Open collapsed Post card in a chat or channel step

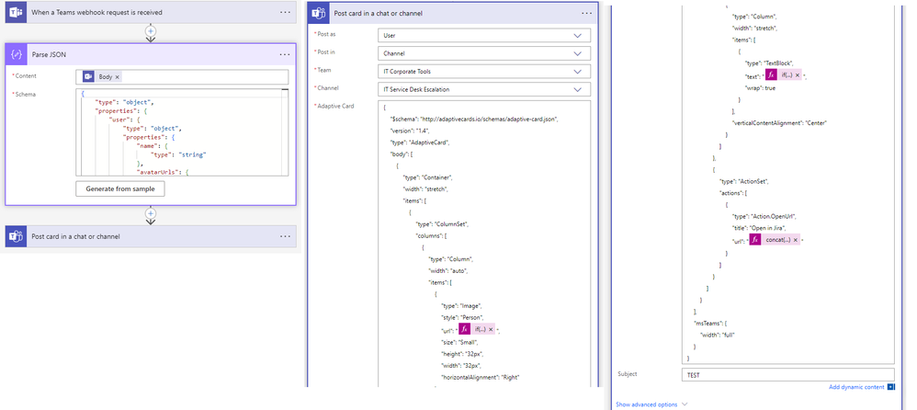pyautogui.click(x=151, y=236)
